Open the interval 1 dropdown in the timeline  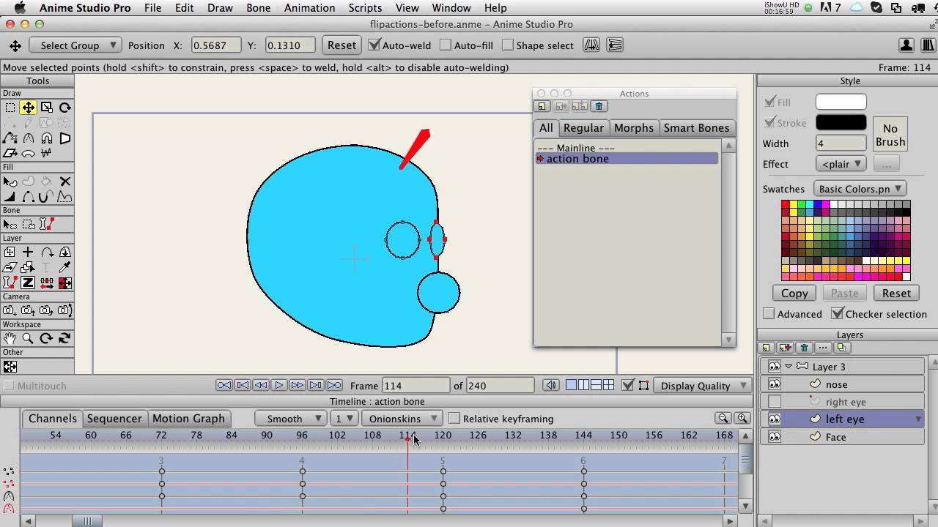[344, 419]
